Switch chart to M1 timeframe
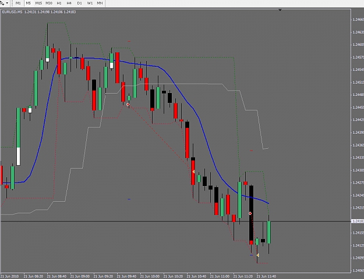 pos(18,3)
